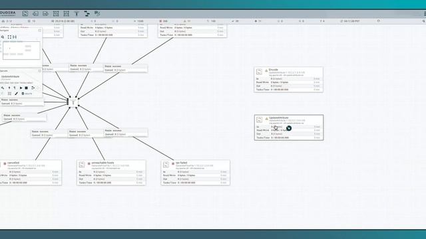Collapse the Operate panel
Screen dimensions: 426x239
pos(40,71)
